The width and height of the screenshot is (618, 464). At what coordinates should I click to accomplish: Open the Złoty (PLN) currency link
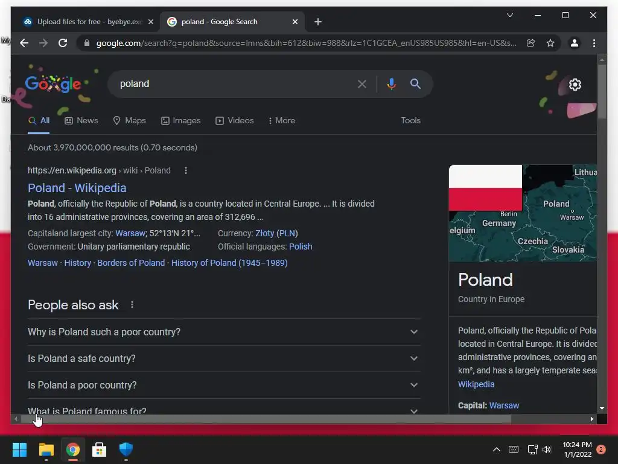pos(276,233)
